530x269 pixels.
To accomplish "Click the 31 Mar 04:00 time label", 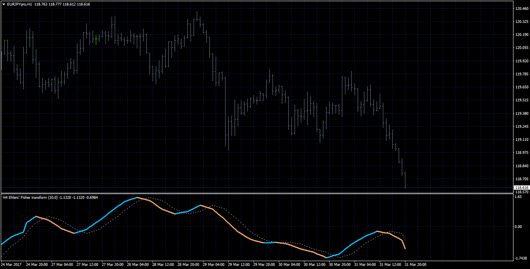I will [365, 265].
